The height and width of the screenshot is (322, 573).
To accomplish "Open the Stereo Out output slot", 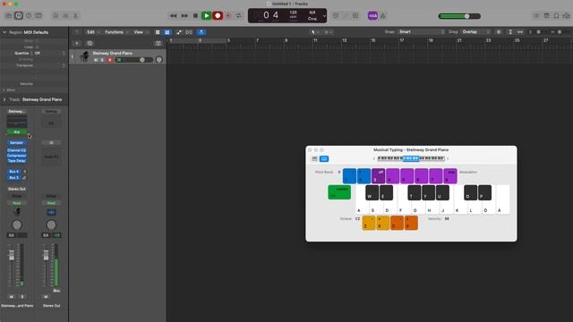I will pos(17,189).
